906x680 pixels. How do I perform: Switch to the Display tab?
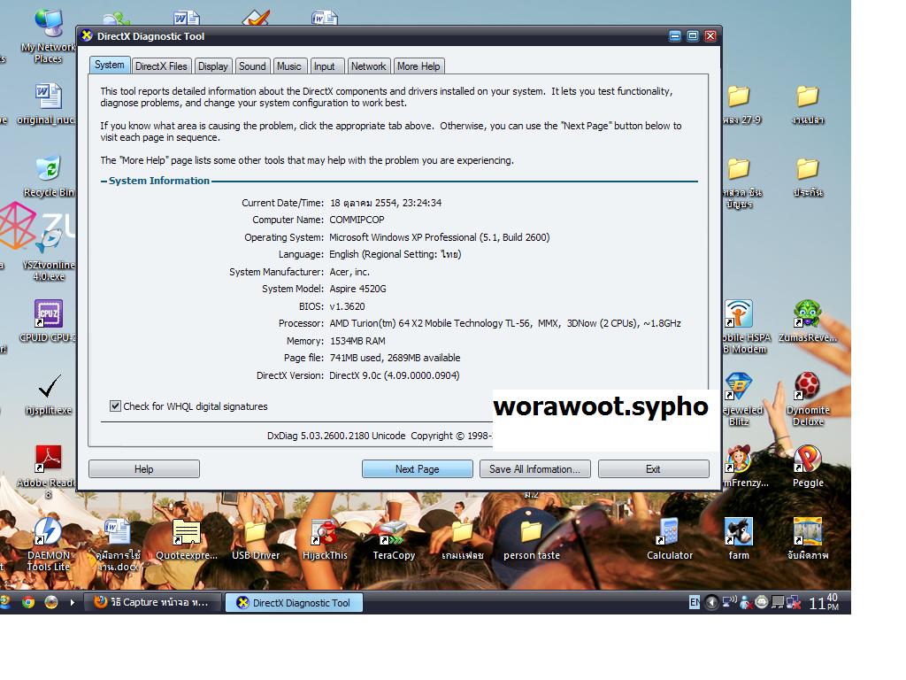coord(212,66)
